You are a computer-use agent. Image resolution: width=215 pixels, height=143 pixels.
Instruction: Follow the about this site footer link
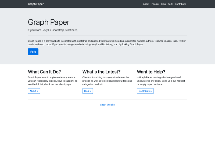pos(107,105)
